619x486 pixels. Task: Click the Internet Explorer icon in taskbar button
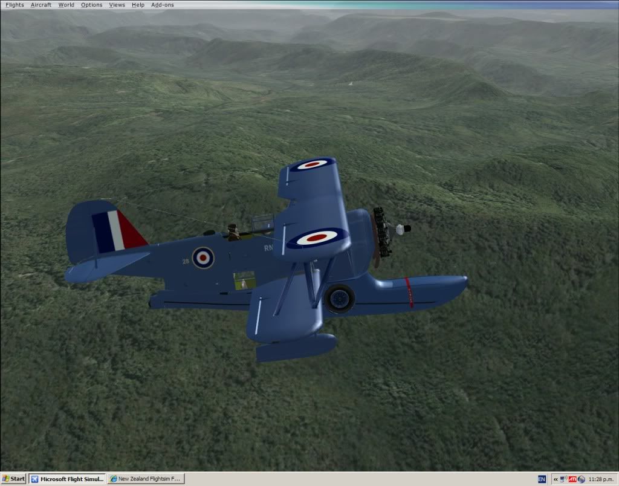[x=113, y=479]
